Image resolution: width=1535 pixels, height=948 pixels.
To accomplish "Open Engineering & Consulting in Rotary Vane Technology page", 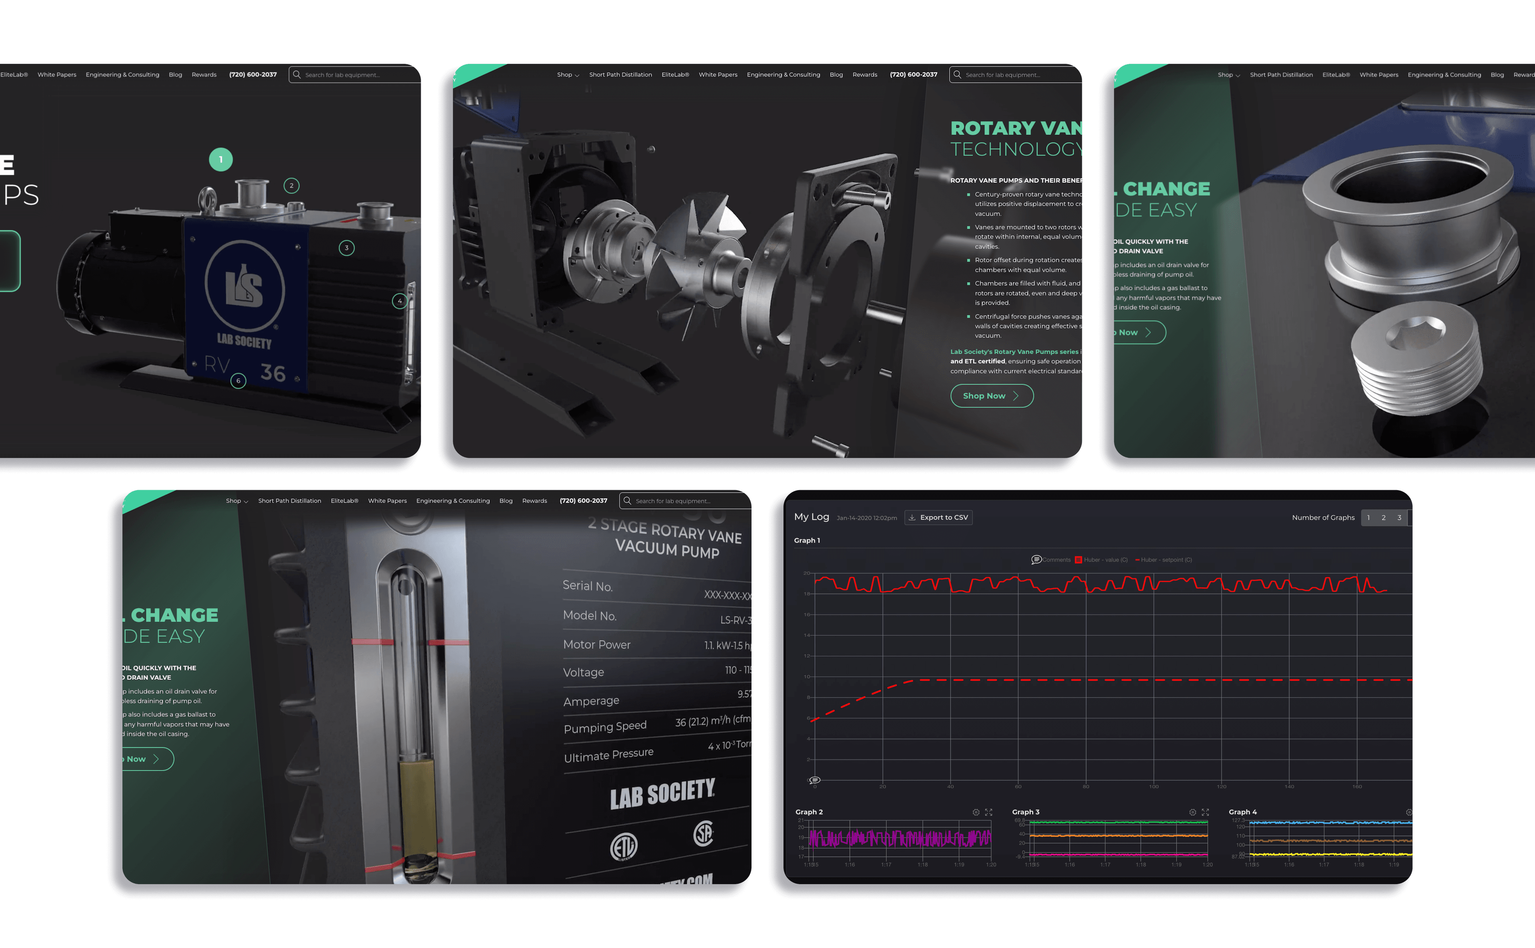I will coord(783,75).
